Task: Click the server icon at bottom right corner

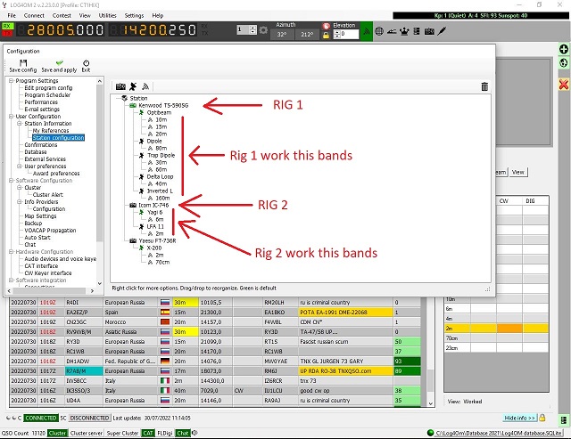Action: tap(563, 419)
